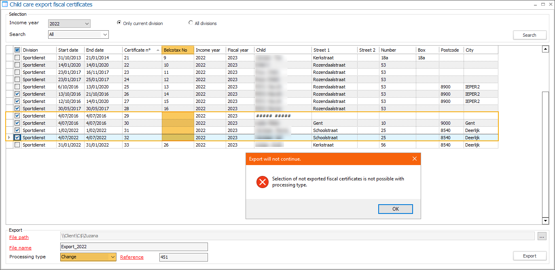
Task: Click the File name input field
Action: click(x=133, y=247)
